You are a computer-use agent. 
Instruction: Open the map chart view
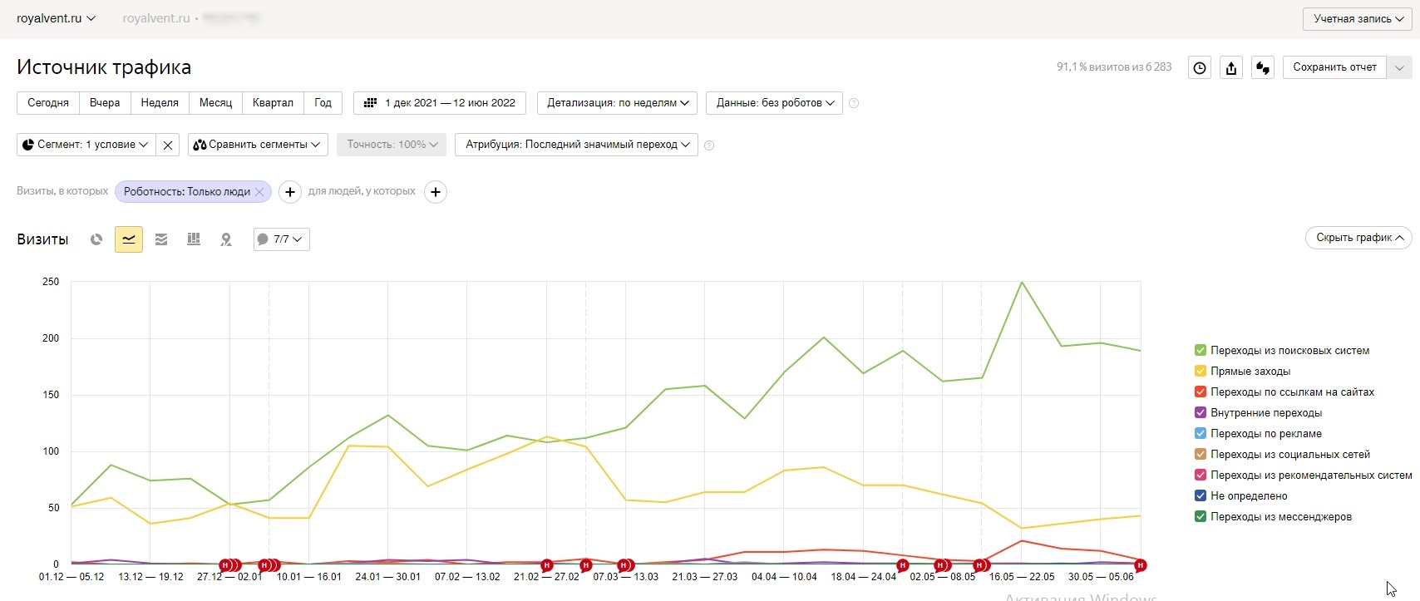coord(226,239)
